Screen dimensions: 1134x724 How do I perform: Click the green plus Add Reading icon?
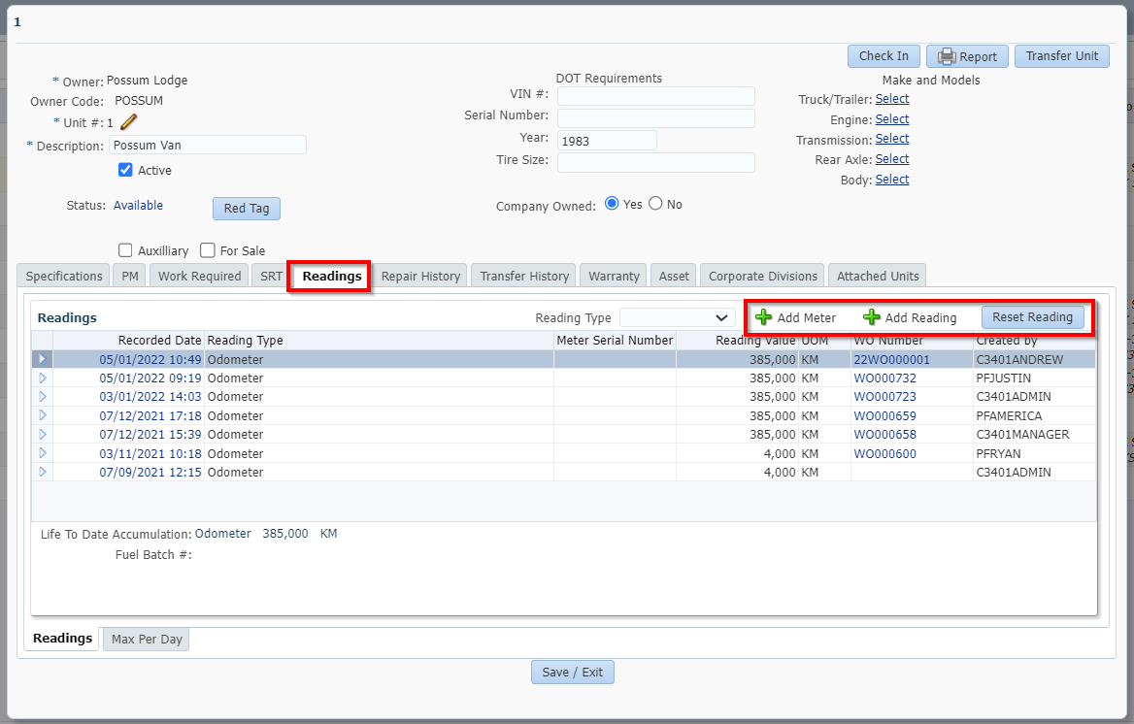click(872, 316)
